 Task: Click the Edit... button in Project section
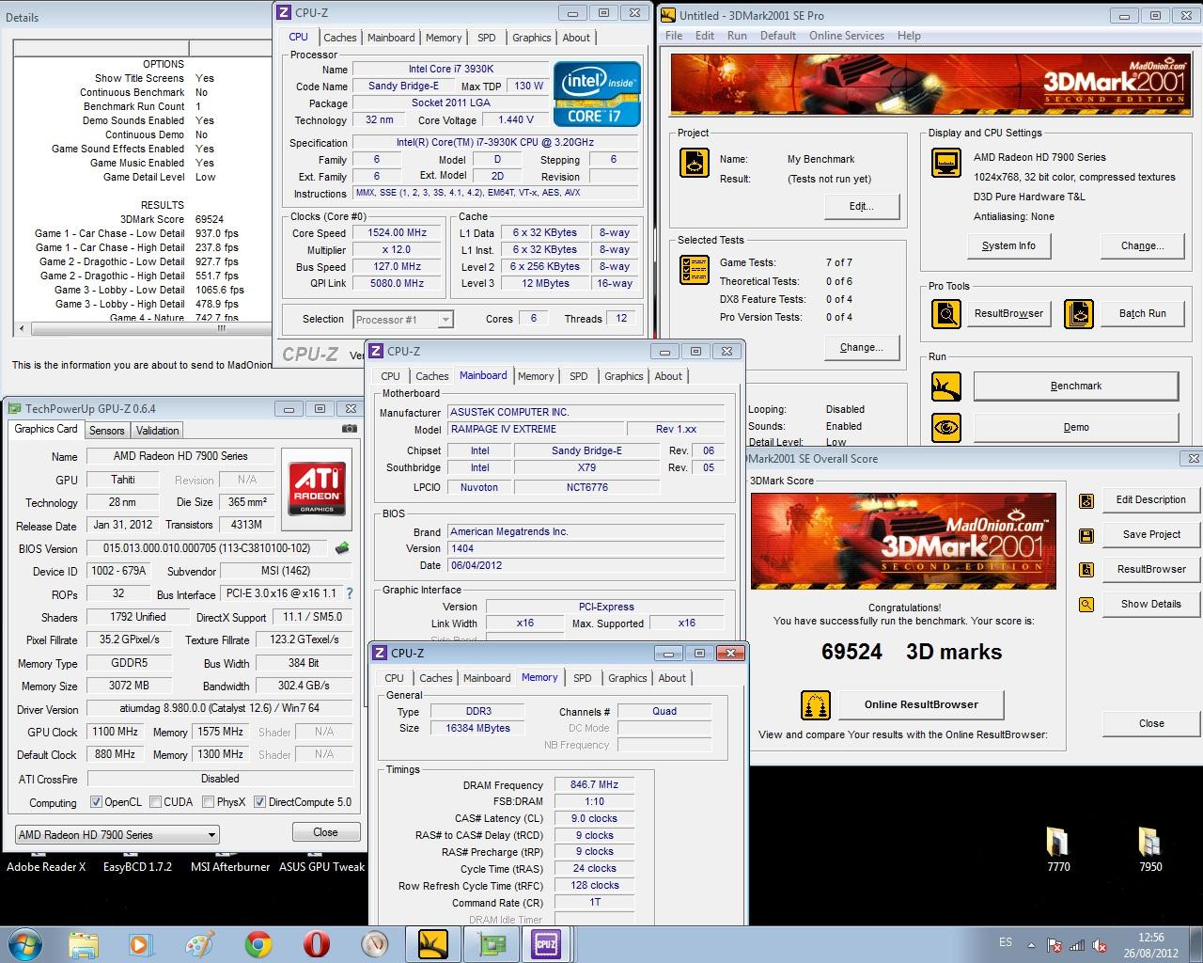(861, 206)
